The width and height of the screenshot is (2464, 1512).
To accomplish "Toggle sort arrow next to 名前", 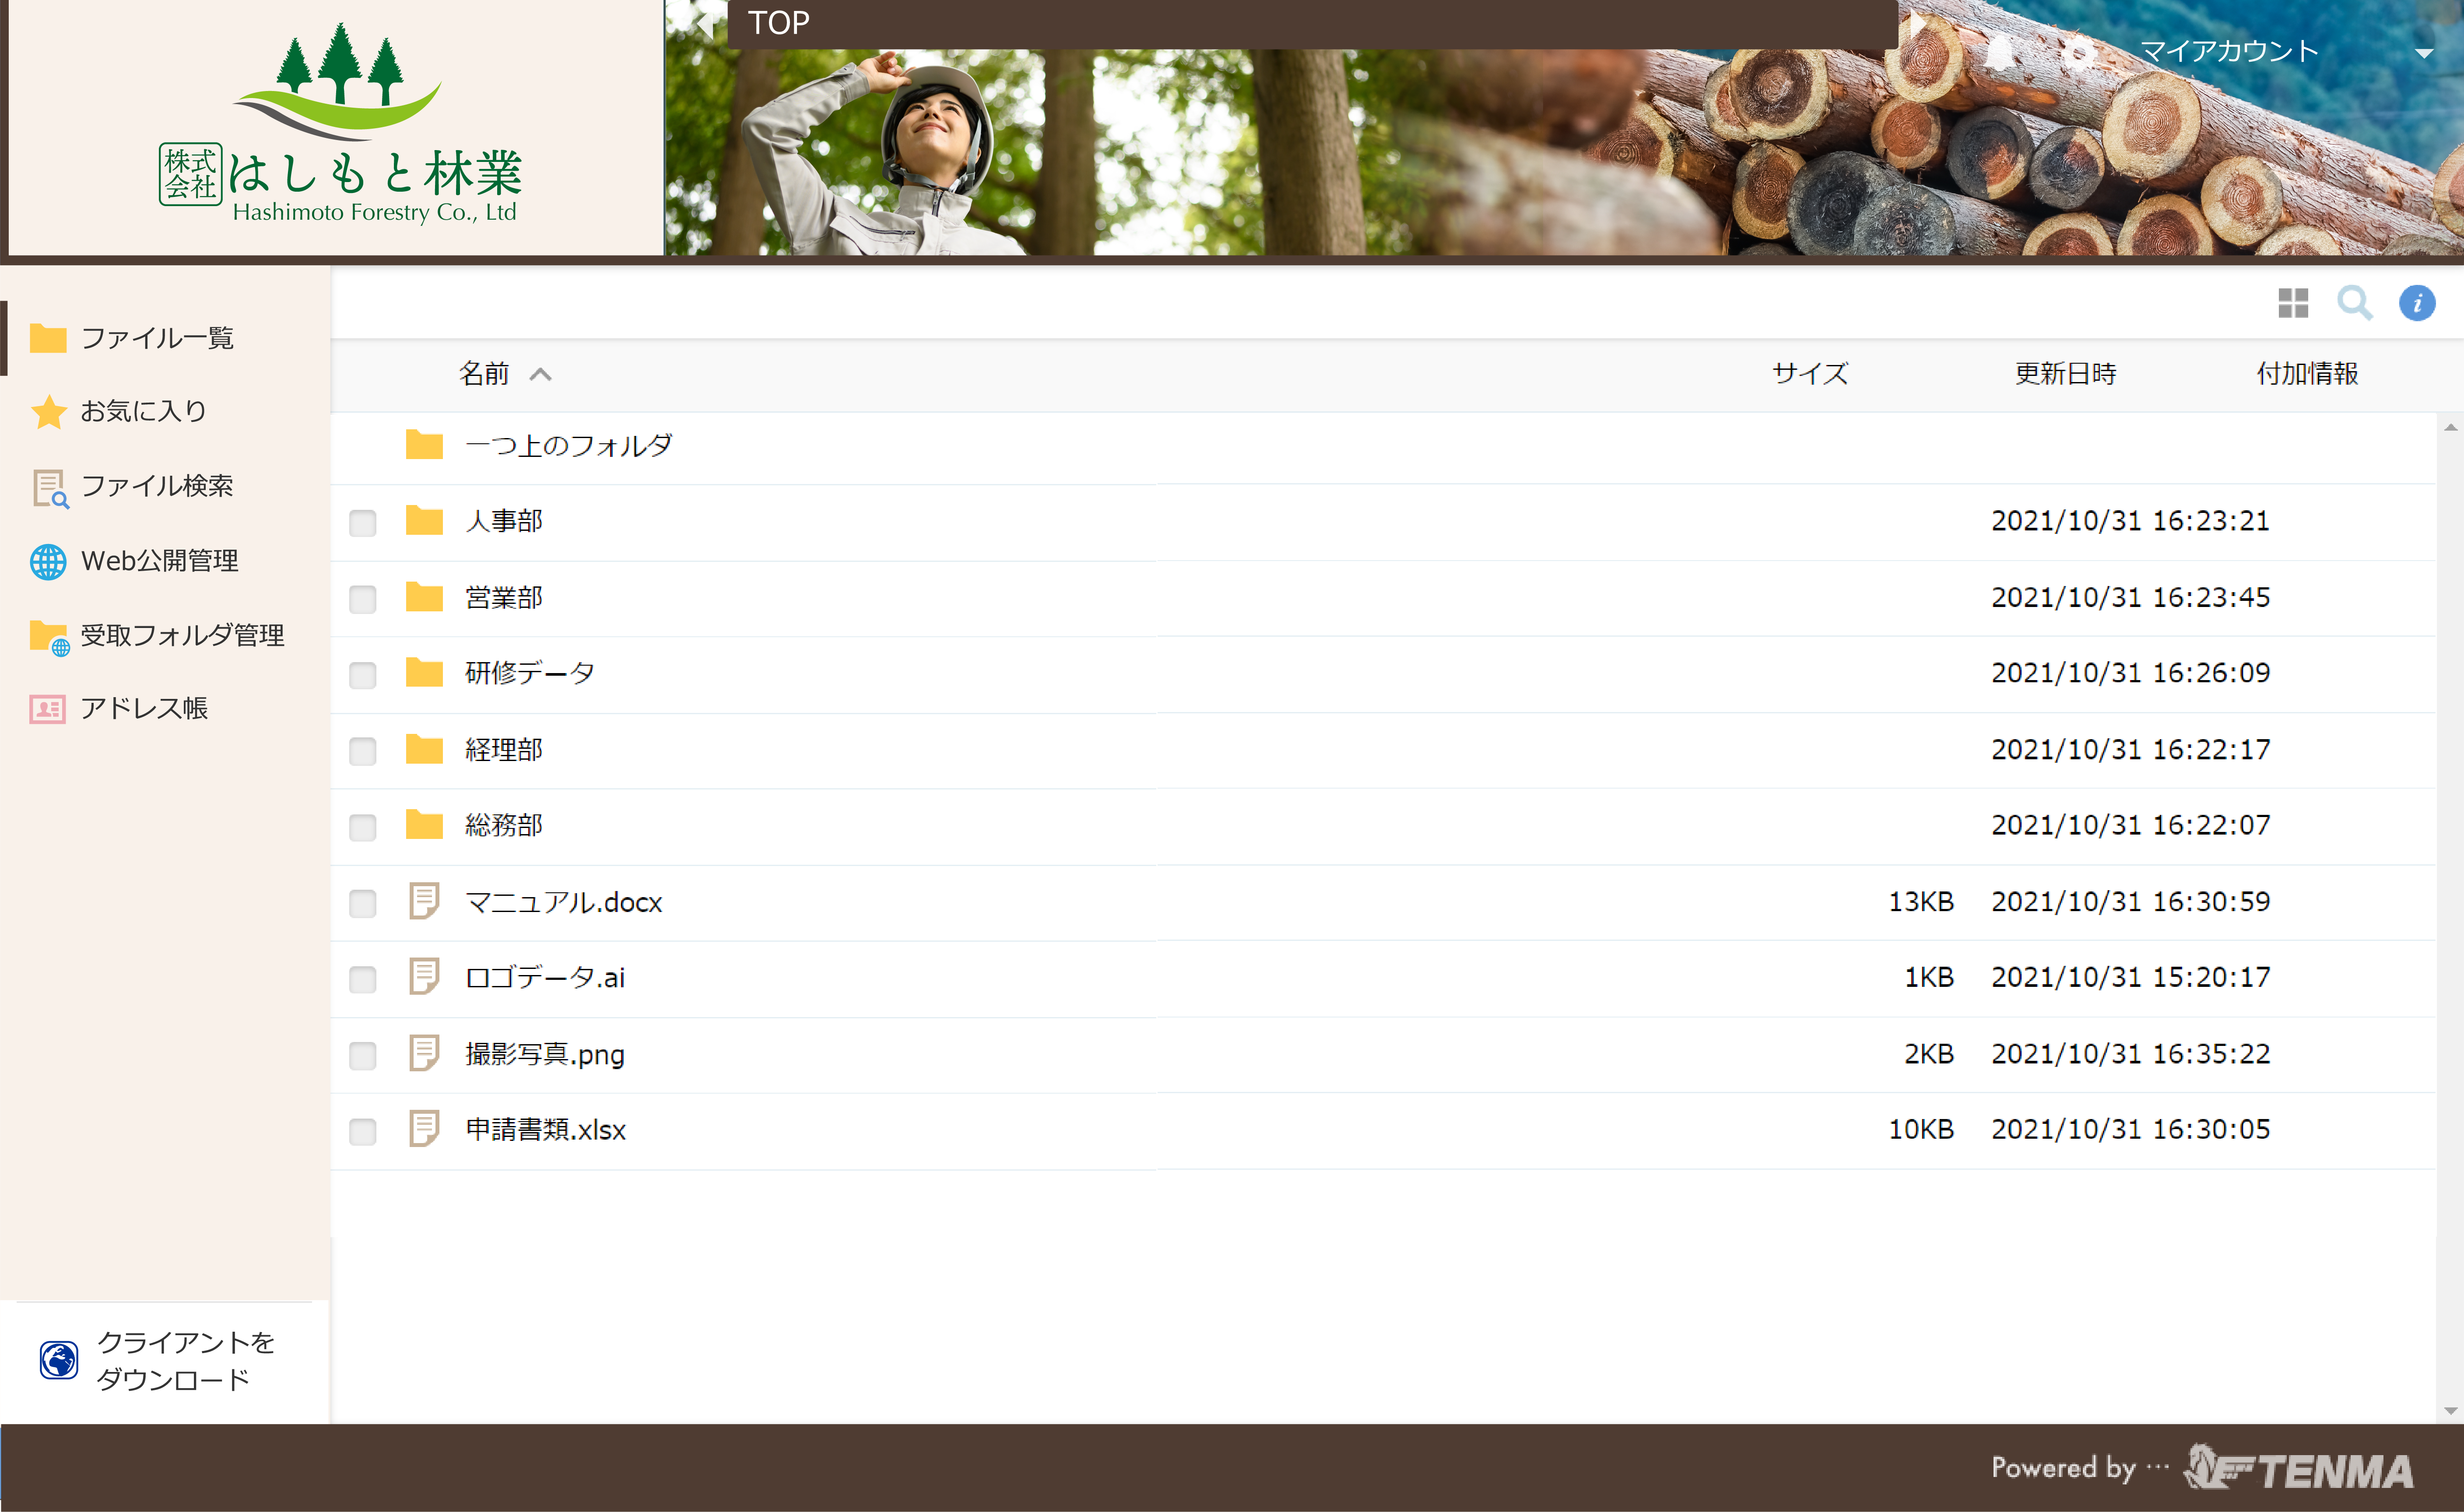I will point(541,374).
